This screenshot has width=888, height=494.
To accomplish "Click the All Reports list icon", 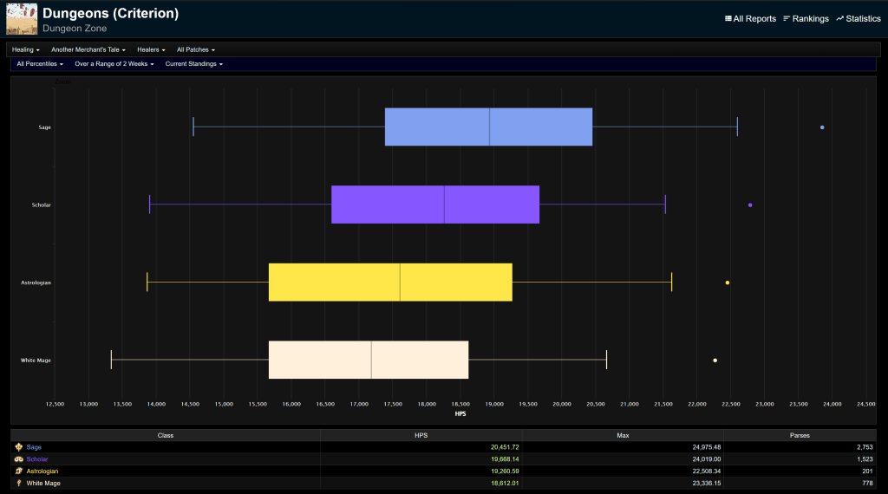I will point(728,18).
